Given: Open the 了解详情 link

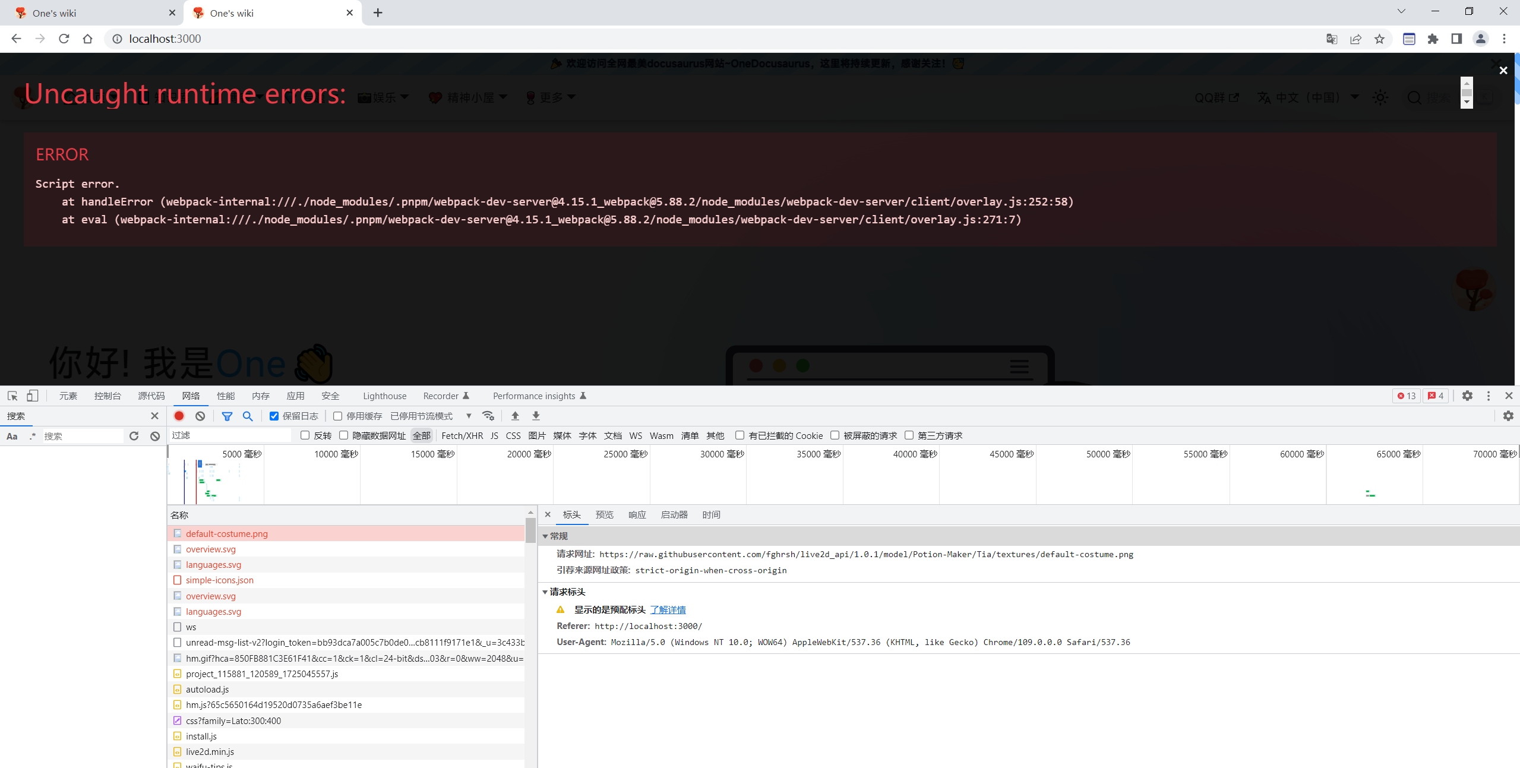Looking at the screenshot, I should (668, 609).
